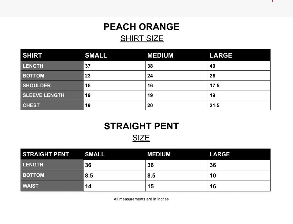Viewport: 293px width, 224px height.
Task: Click the STRAIGHT PENT title above second table
Action: coord(141,126)
